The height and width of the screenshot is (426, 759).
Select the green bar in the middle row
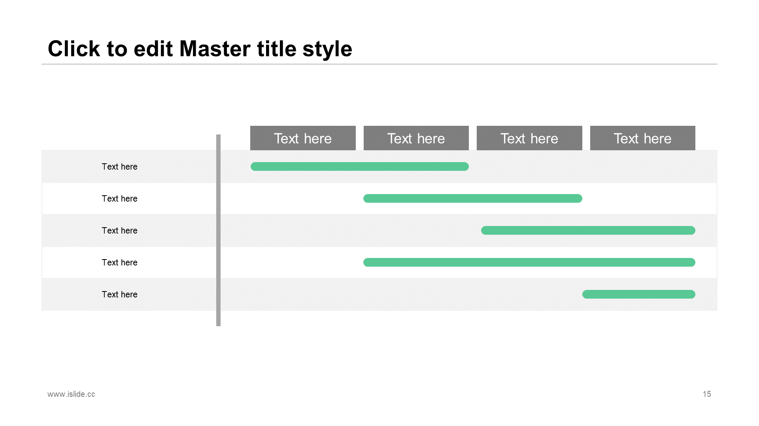[x=588, y=230]
